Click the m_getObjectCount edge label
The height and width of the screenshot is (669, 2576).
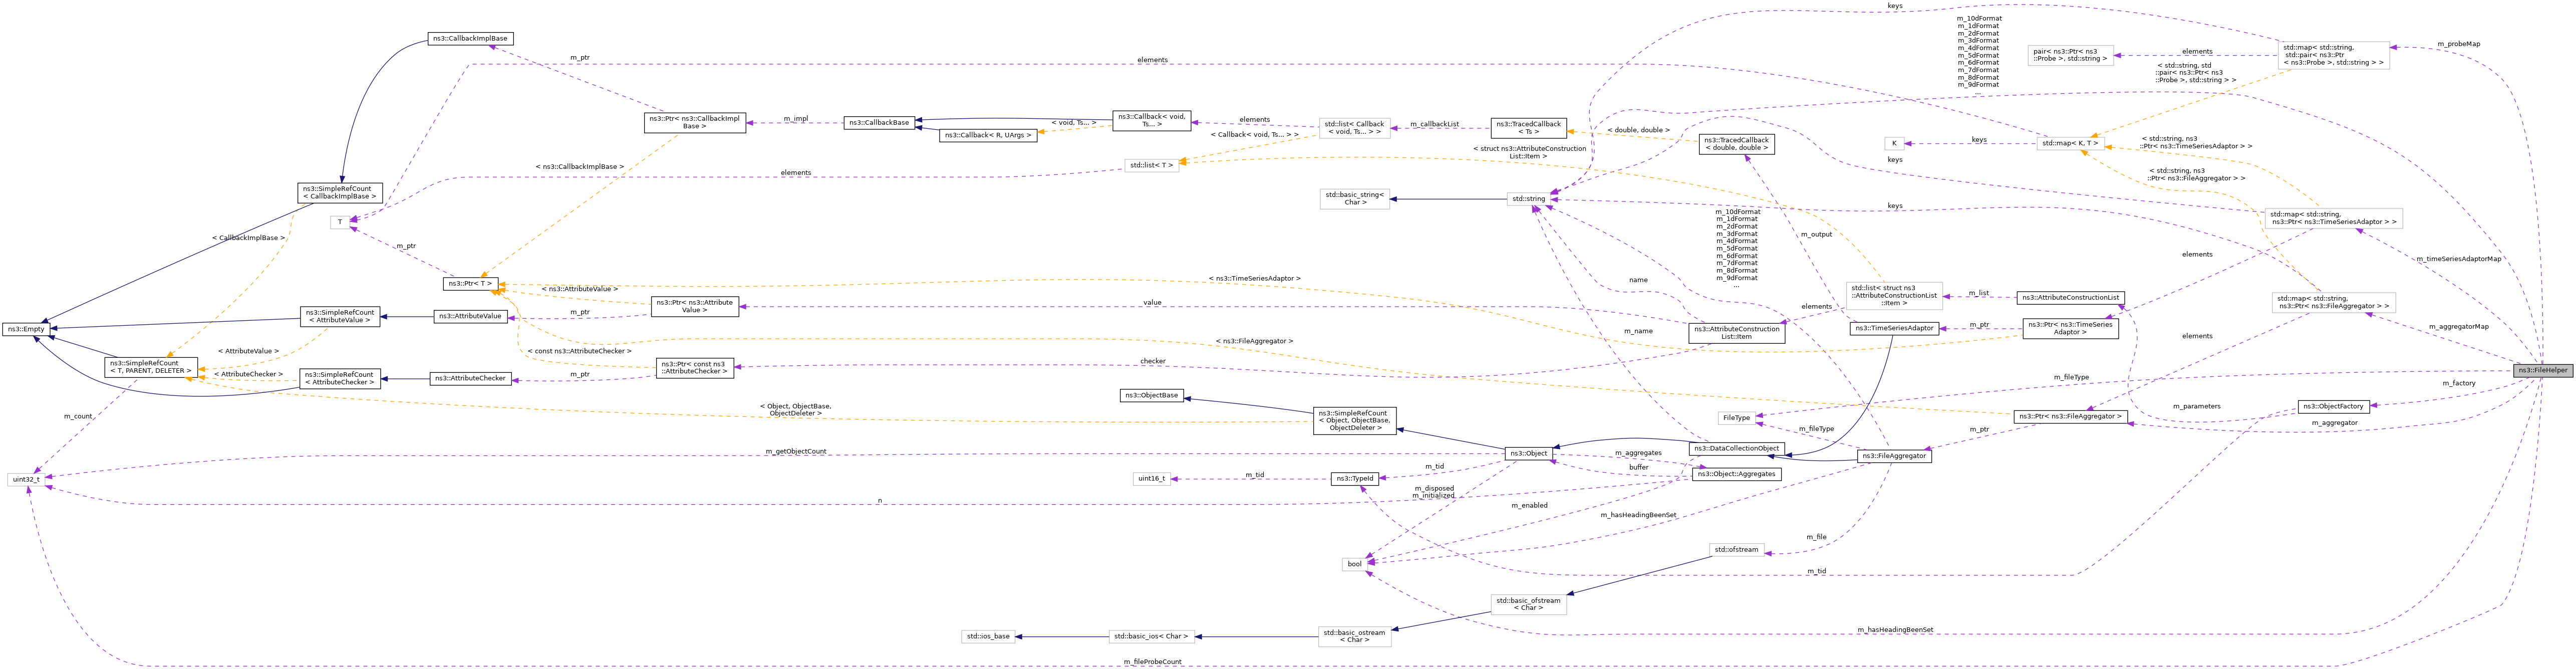796,452
